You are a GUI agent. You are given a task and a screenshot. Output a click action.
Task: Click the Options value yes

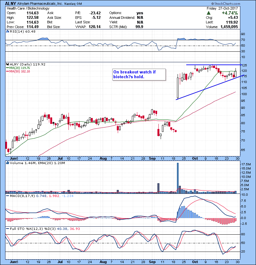click(x=140, y=13)
